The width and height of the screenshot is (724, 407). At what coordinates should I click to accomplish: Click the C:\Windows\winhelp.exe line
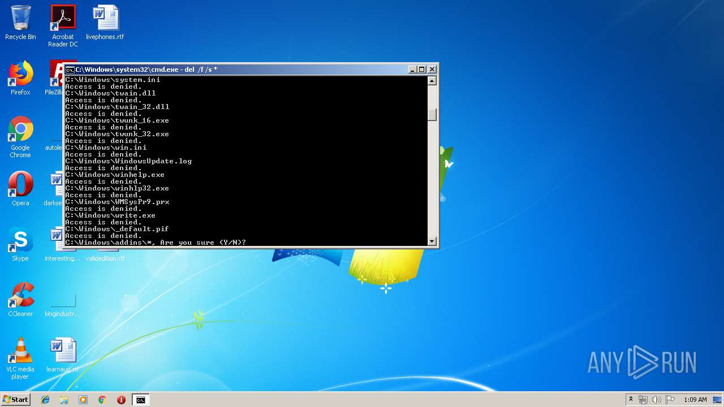[x=115, y=175]
